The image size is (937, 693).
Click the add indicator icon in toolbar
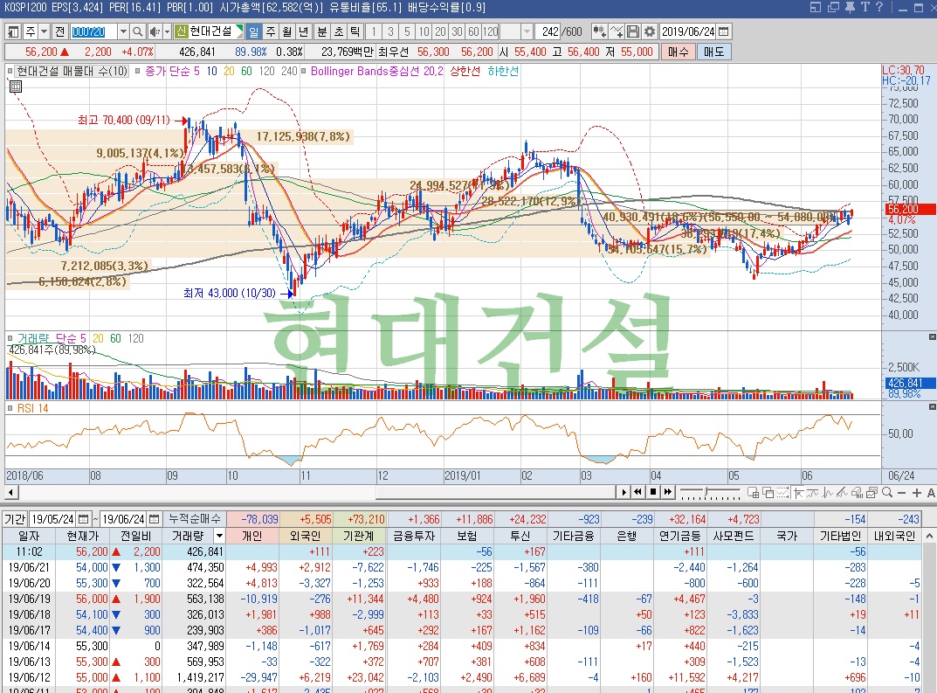(599, 31)
